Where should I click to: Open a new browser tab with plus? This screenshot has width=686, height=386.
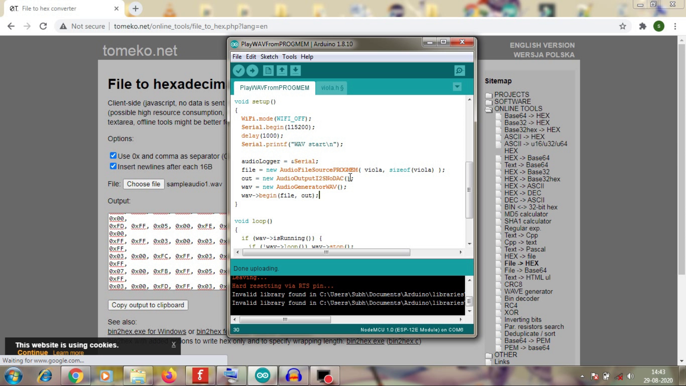[x=135, y=9]
